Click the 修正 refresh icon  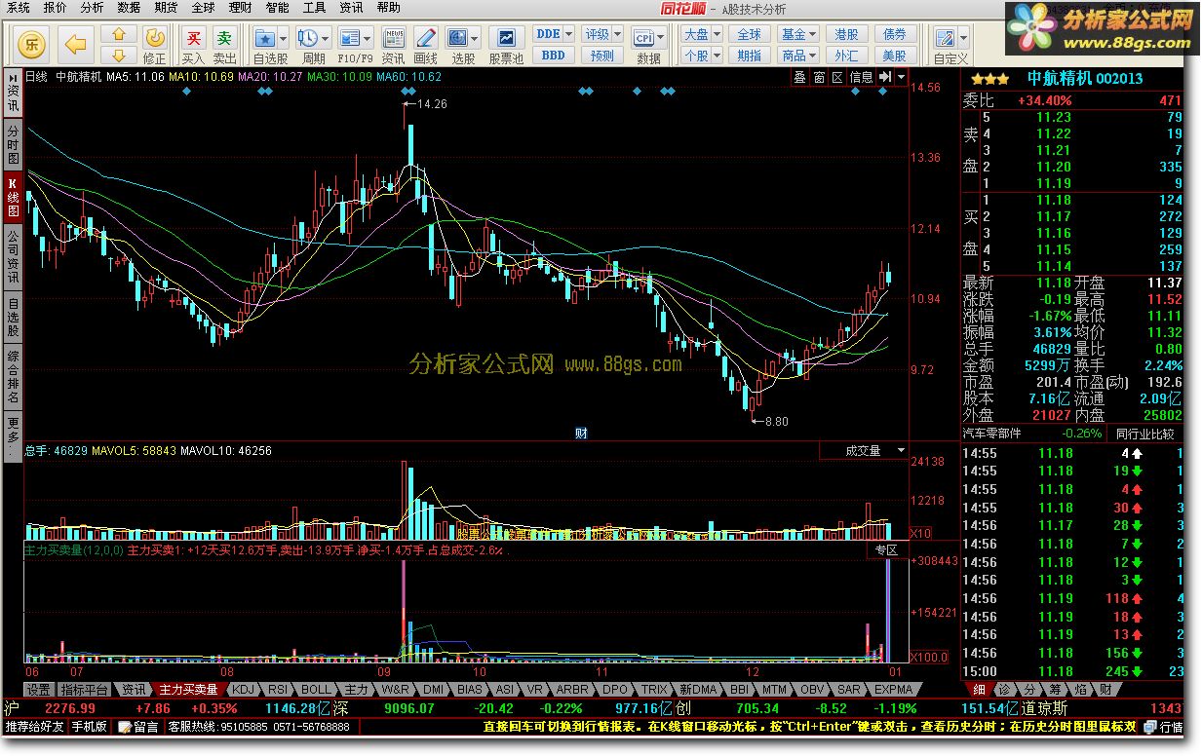click(x=155, y=38)
